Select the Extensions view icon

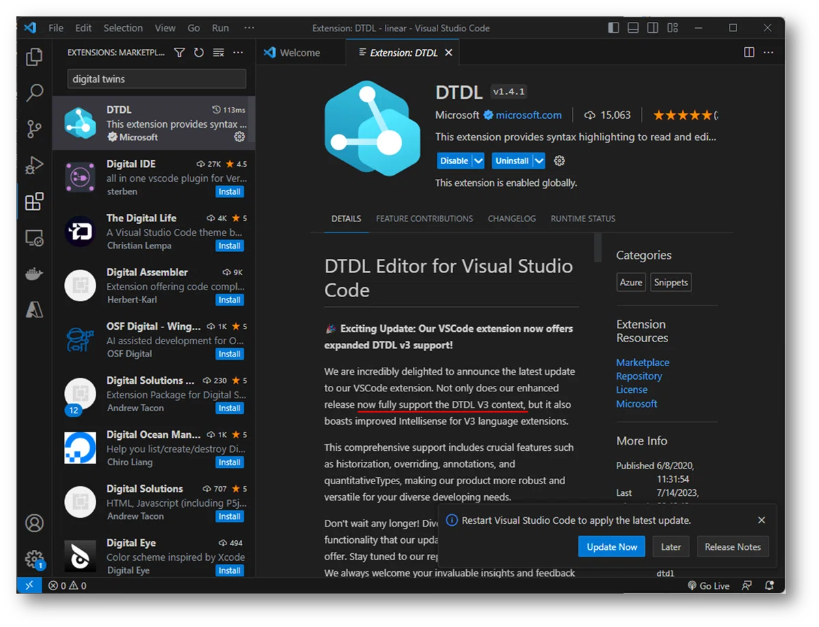coord(34,201)
